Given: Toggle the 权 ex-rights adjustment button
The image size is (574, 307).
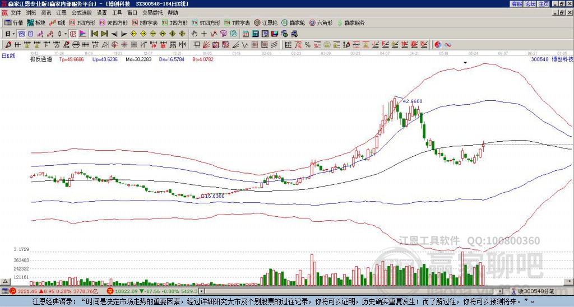Looking at the screenshot, I should click(73, 34).
